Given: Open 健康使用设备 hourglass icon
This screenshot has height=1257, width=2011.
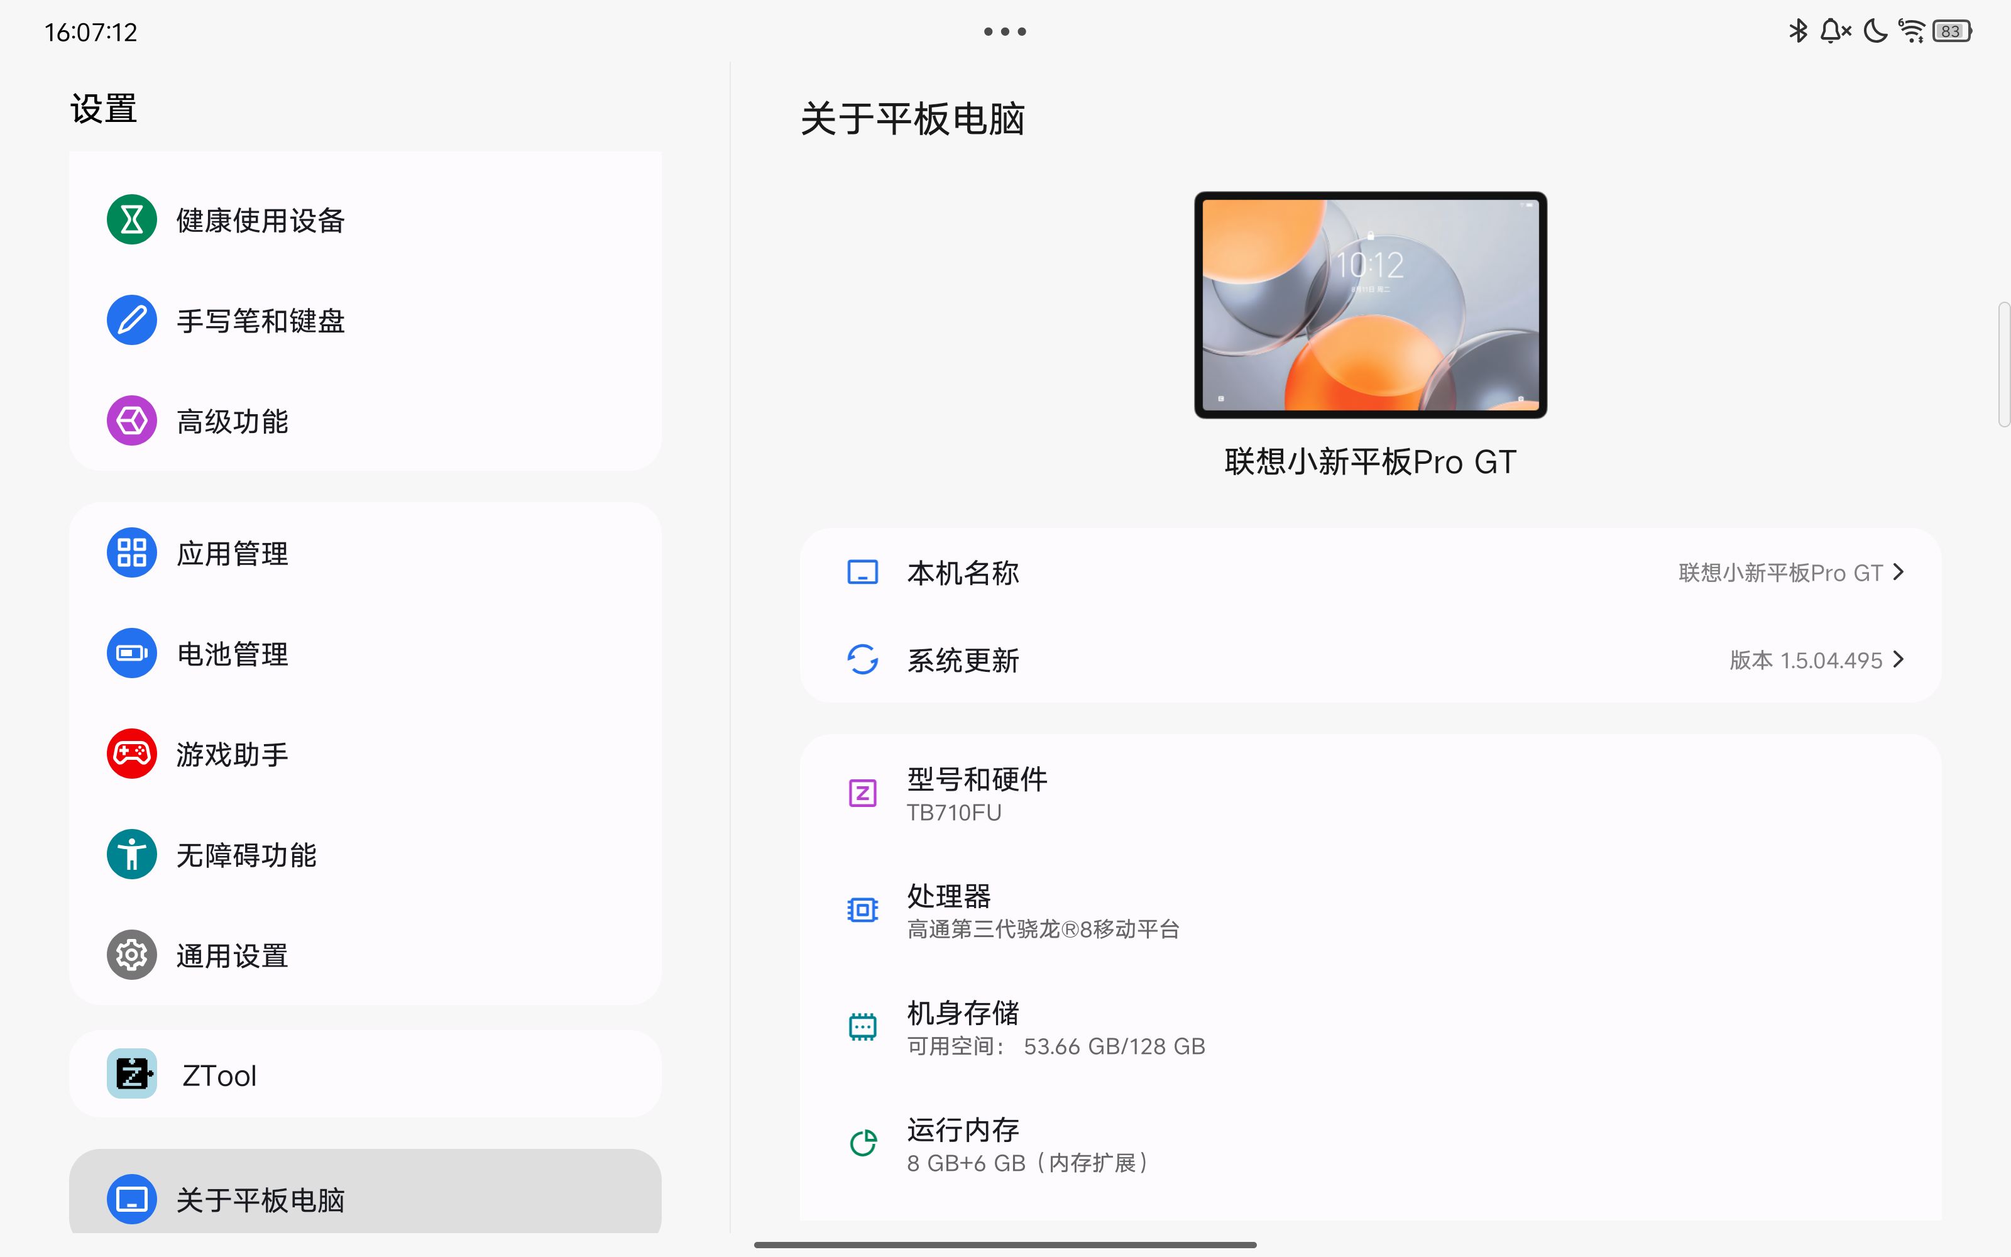Looking at the screenshot, I should [131, 219].
